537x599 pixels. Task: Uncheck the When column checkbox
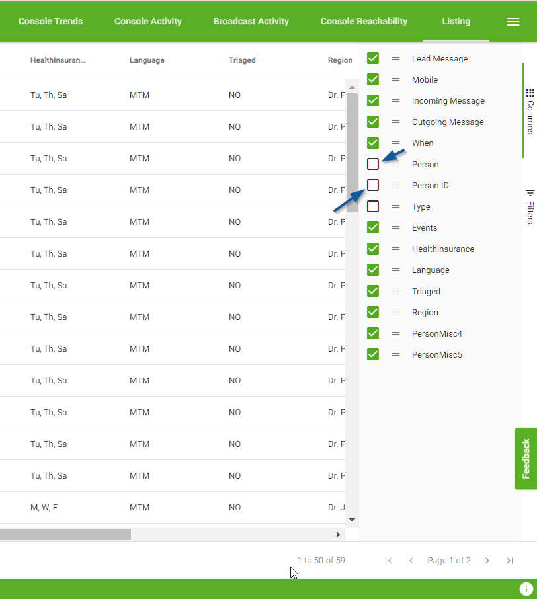point(373,143)
